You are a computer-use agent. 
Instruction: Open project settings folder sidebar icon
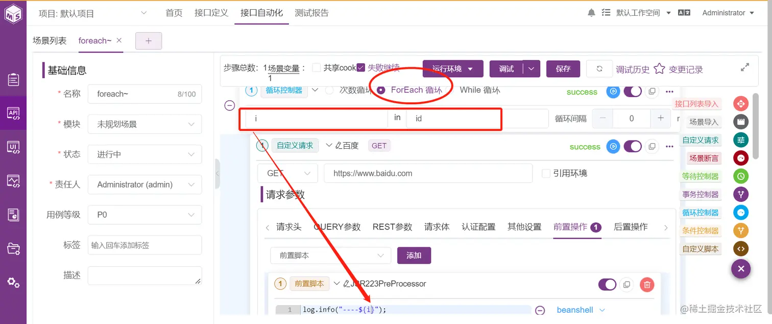[x=13, y=248]
